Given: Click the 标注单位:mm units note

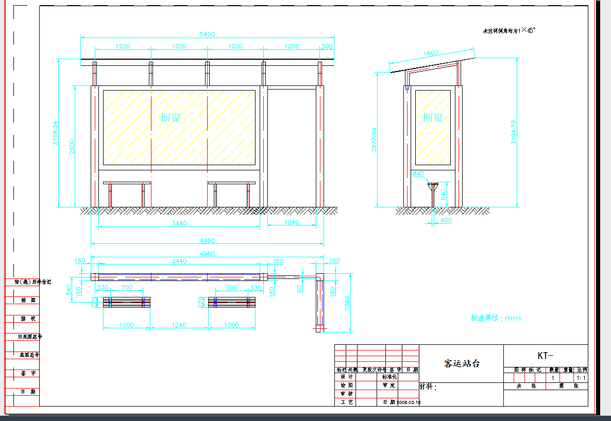Looking at the screenshot, I should click(495, 318).
